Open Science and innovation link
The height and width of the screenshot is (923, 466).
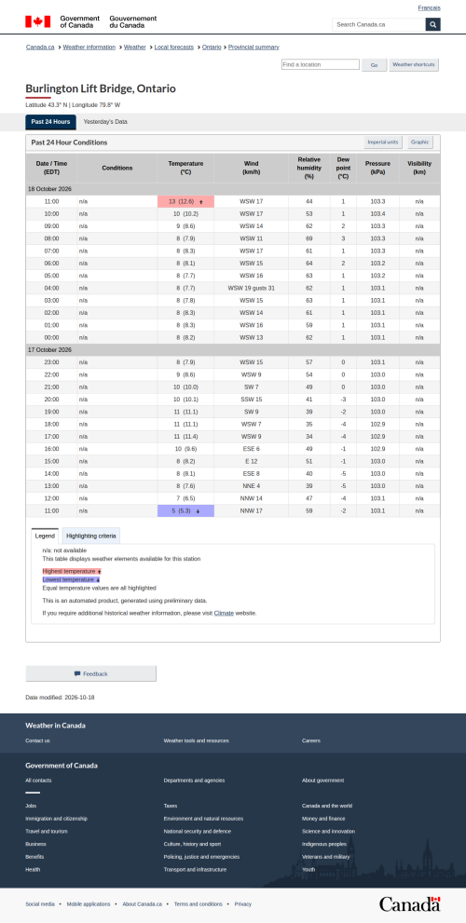pos(329,832)
